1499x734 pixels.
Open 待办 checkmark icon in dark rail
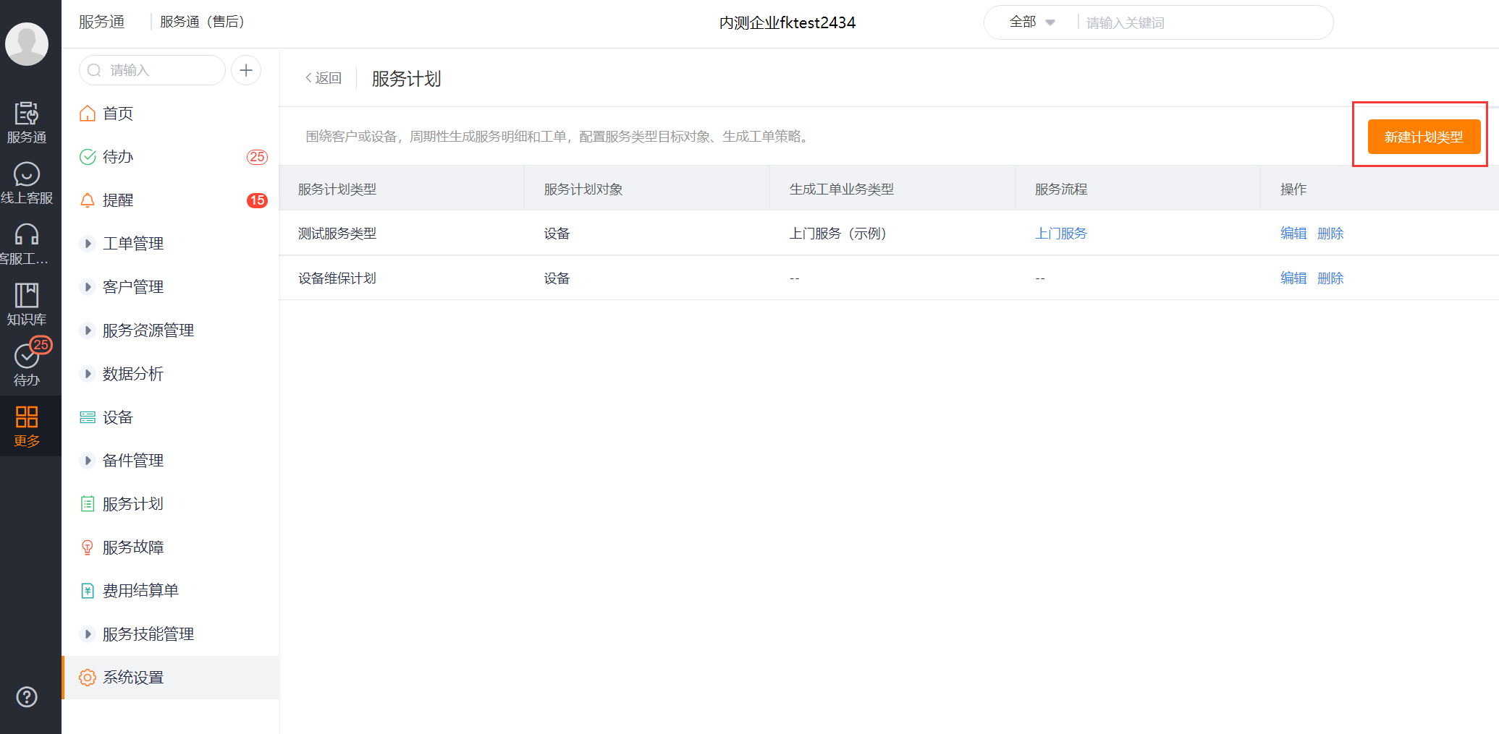[27, 356]
